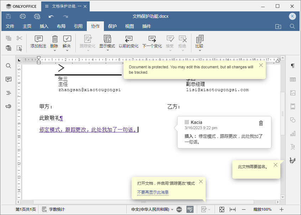Click the Copy icon

click(x=9, y=38)
